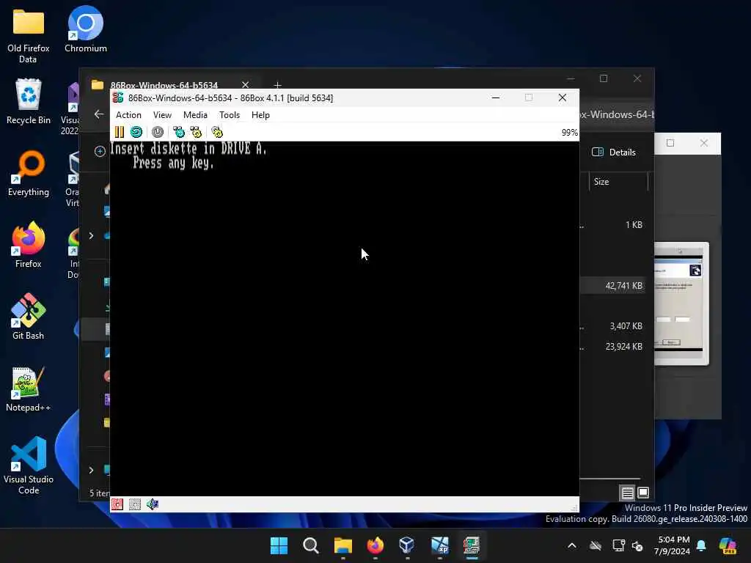The width and height of the screenshot is (751, 563).
Task: Click the hard reset toolbar icon
Action: pyautogui.click(x=136, y=132)
